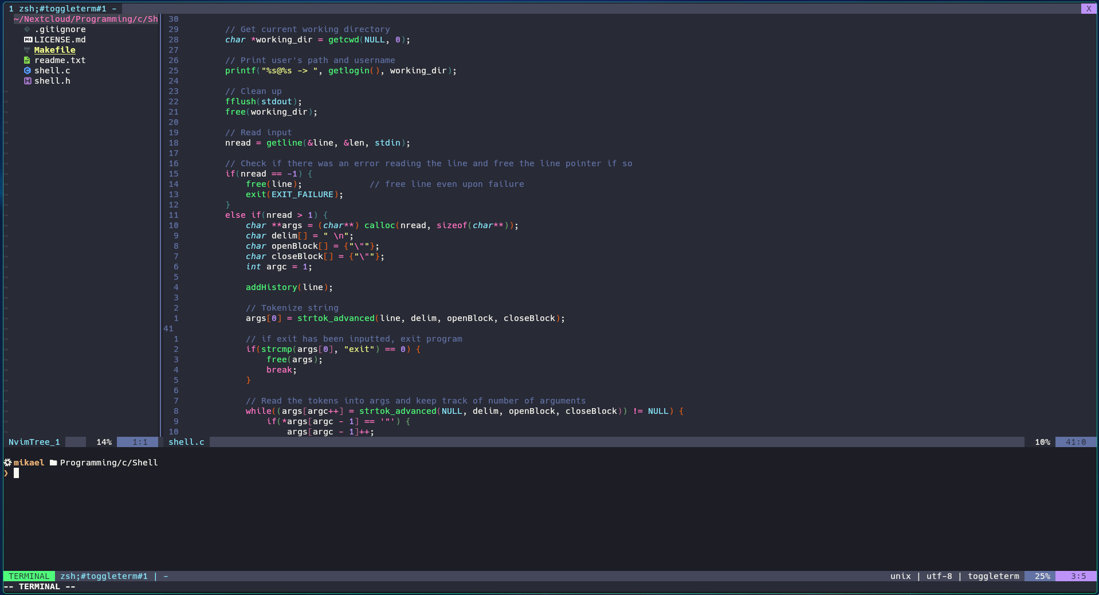Screen dimensions: 1099x595
Task: Click the GNU Make icon next to Makefile
Action: (27, 50)
